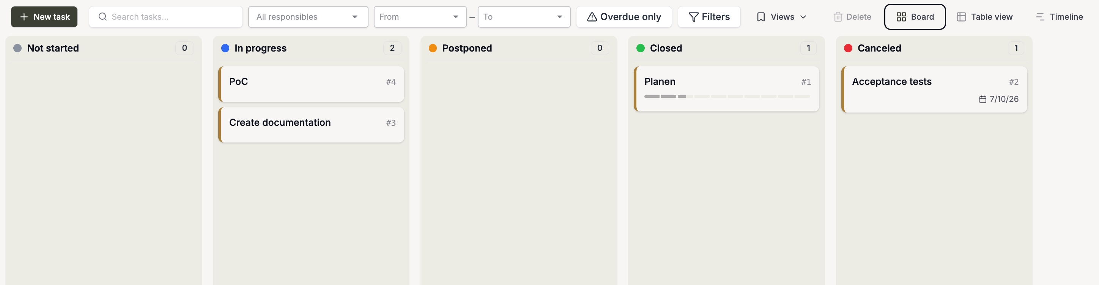Viewport: 1099px width, 285px height.
Task: Click the bookmark Views icon
Action: coord(760,17)
